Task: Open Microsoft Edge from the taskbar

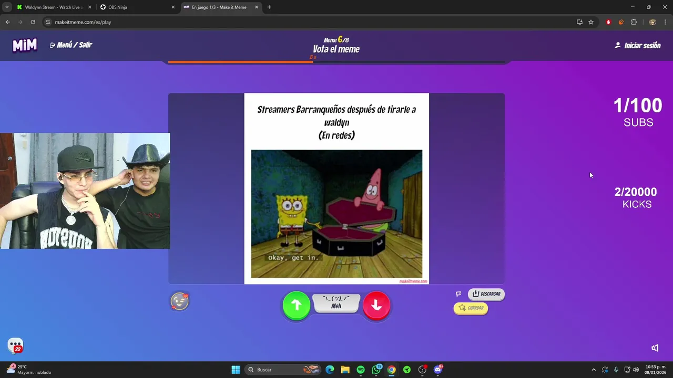Action: 330,370
